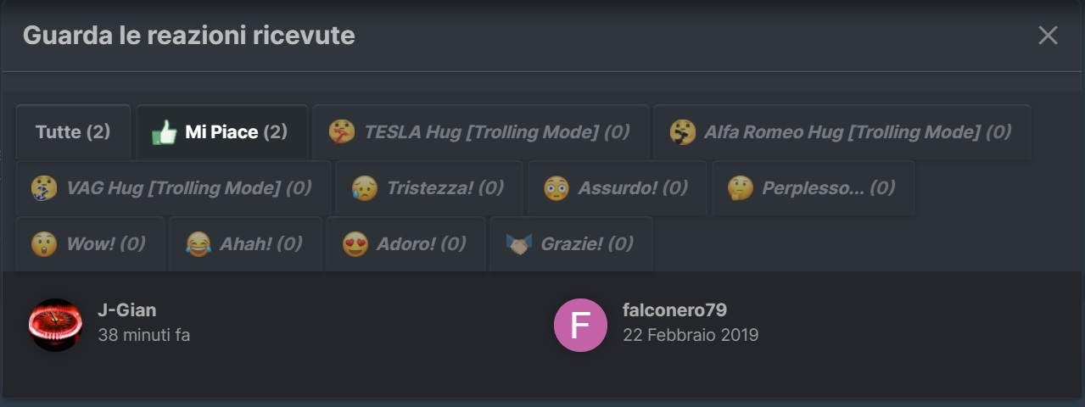Click the thinking Perplesso emoji icon
The height and width of the screenshot is (407, 1085).
(740, 187)
